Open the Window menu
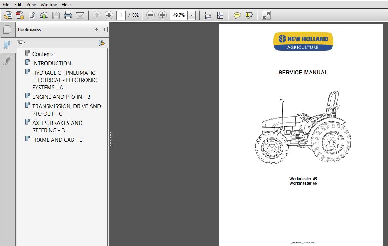The image size is (388, 246). (49, 4)
